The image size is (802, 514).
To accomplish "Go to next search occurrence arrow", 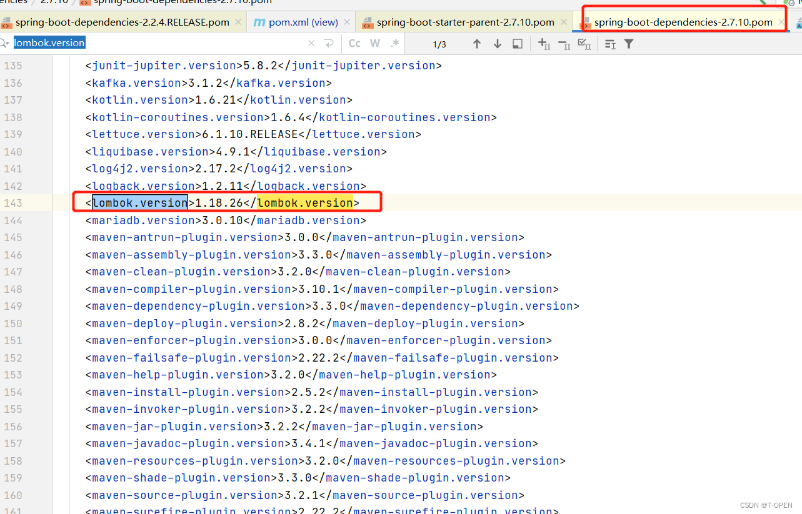I will tap(498, 44).
